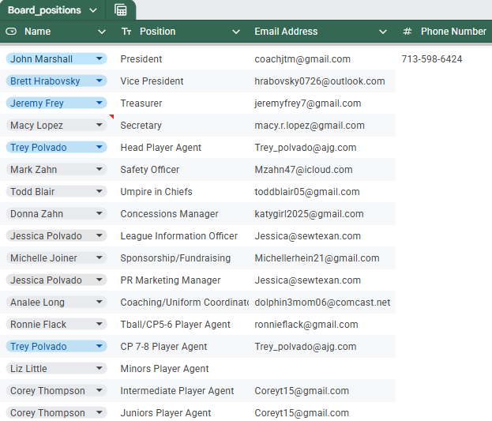Expand the Liz Little chip dropdown arrow

point(100,369)
